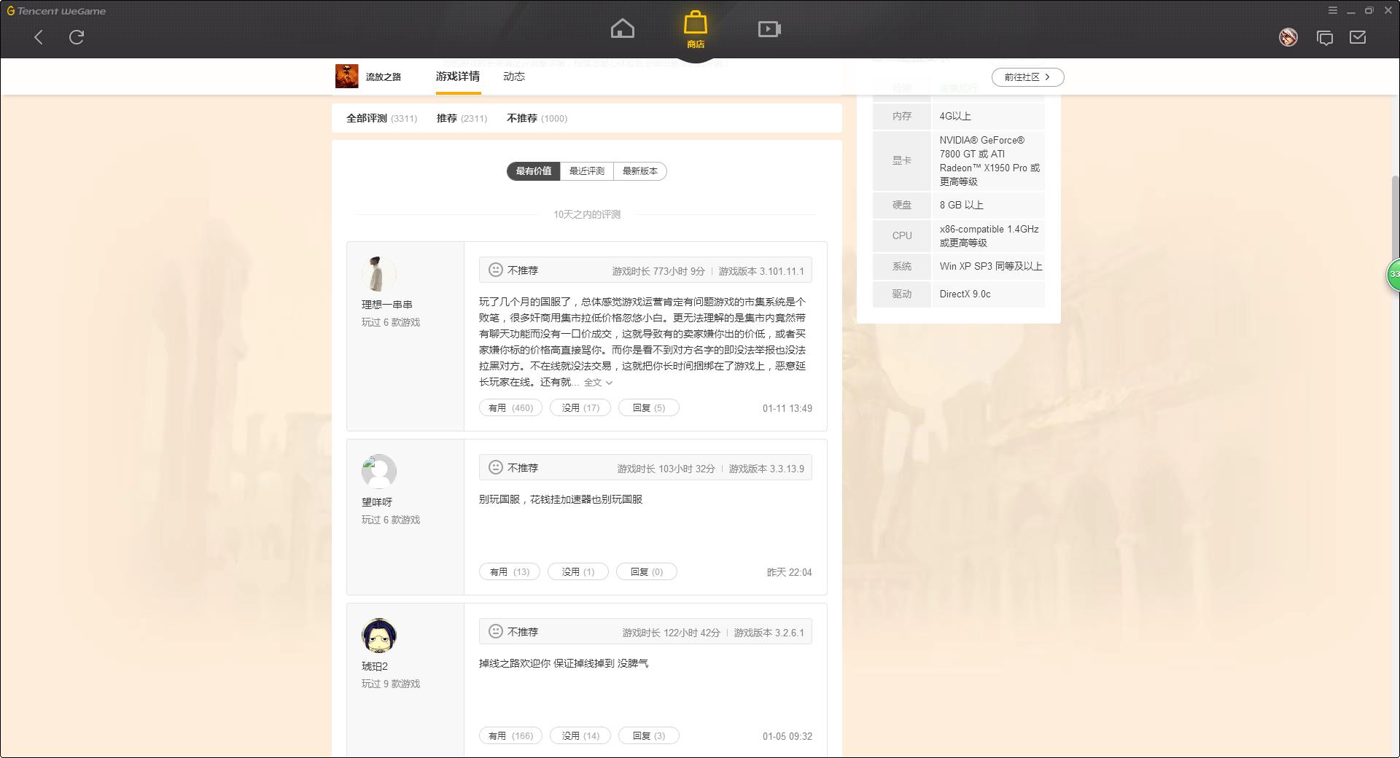Expand the 前往社区 chevron arrow
1400x758 pixels.
pyautogui.click(x=1049, y=77)
